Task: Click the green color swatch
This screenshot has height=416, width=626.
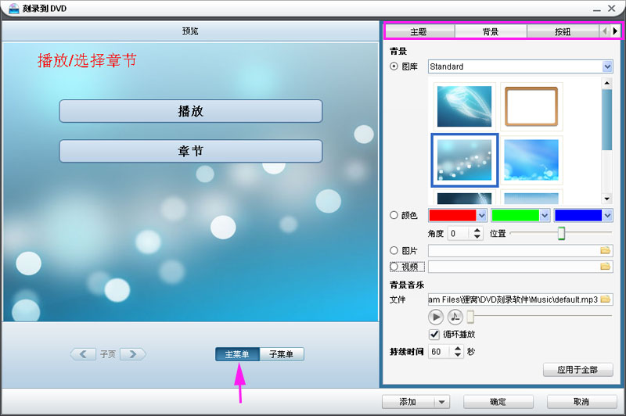Action: [x=516, y=215]
